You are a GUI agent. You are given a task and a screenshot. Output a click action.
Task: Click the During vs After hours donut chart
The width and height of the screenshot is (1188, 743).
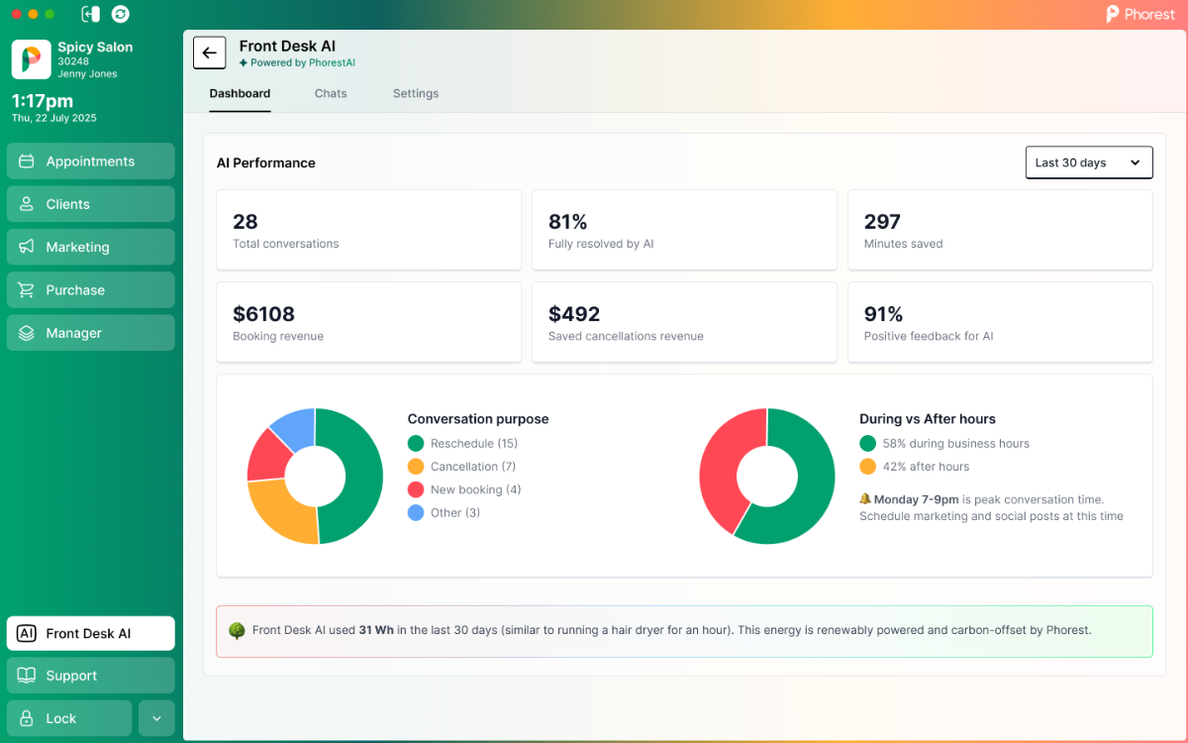pyautogui.click(x=767, y=477)
